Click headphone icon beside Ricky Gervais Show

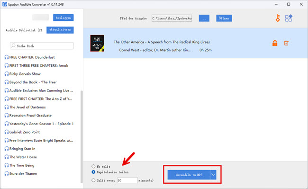(7, 74)
